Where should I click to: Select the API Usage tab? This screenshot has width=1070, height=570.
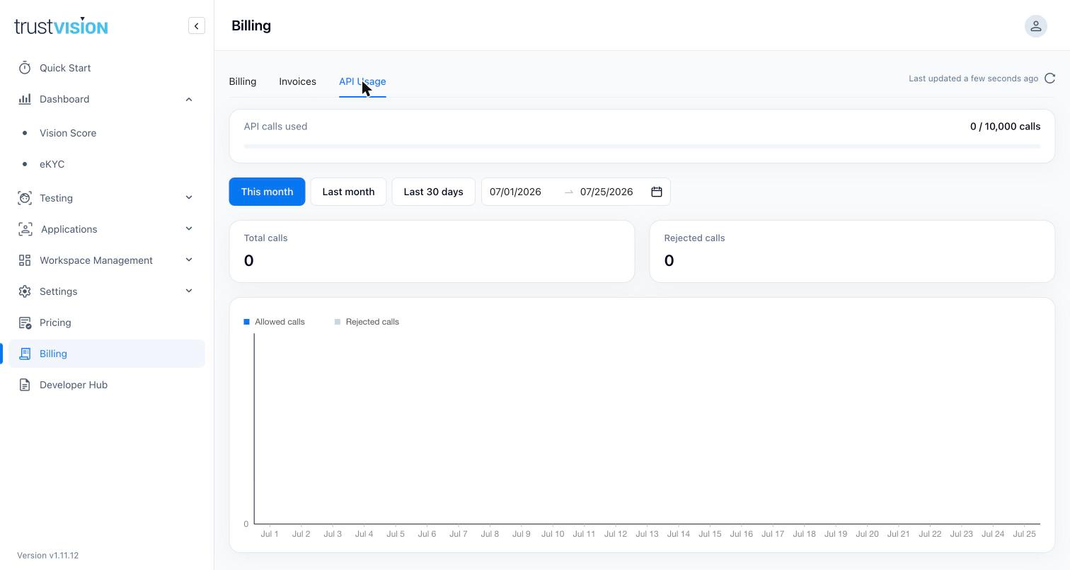tap(362, 81)
